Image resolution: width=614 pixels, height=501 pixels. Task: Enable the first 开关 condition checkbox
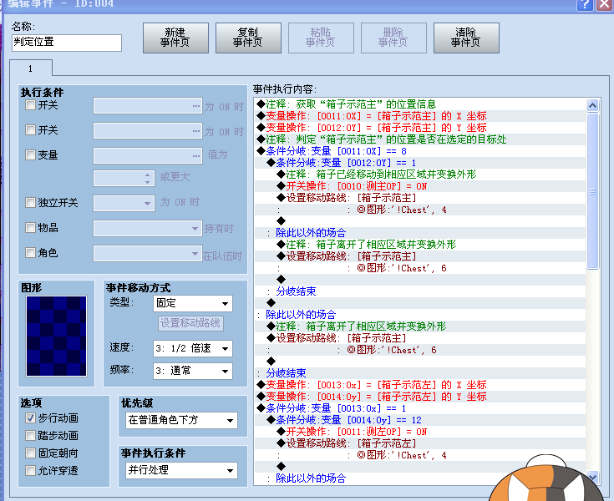pos(30,105)
